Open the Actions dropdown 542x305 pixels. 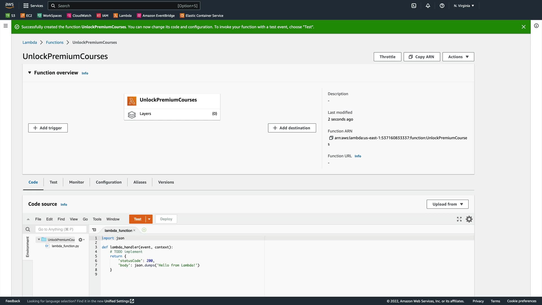[458, 57]
